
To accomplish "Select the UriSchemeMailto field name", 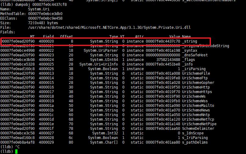I will tap(198, 106).
